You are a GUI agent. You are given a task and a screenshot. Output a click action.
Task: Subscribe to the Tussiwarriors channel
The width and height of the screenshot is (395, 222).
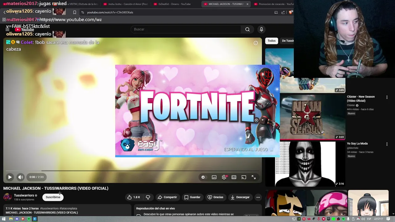53,197
